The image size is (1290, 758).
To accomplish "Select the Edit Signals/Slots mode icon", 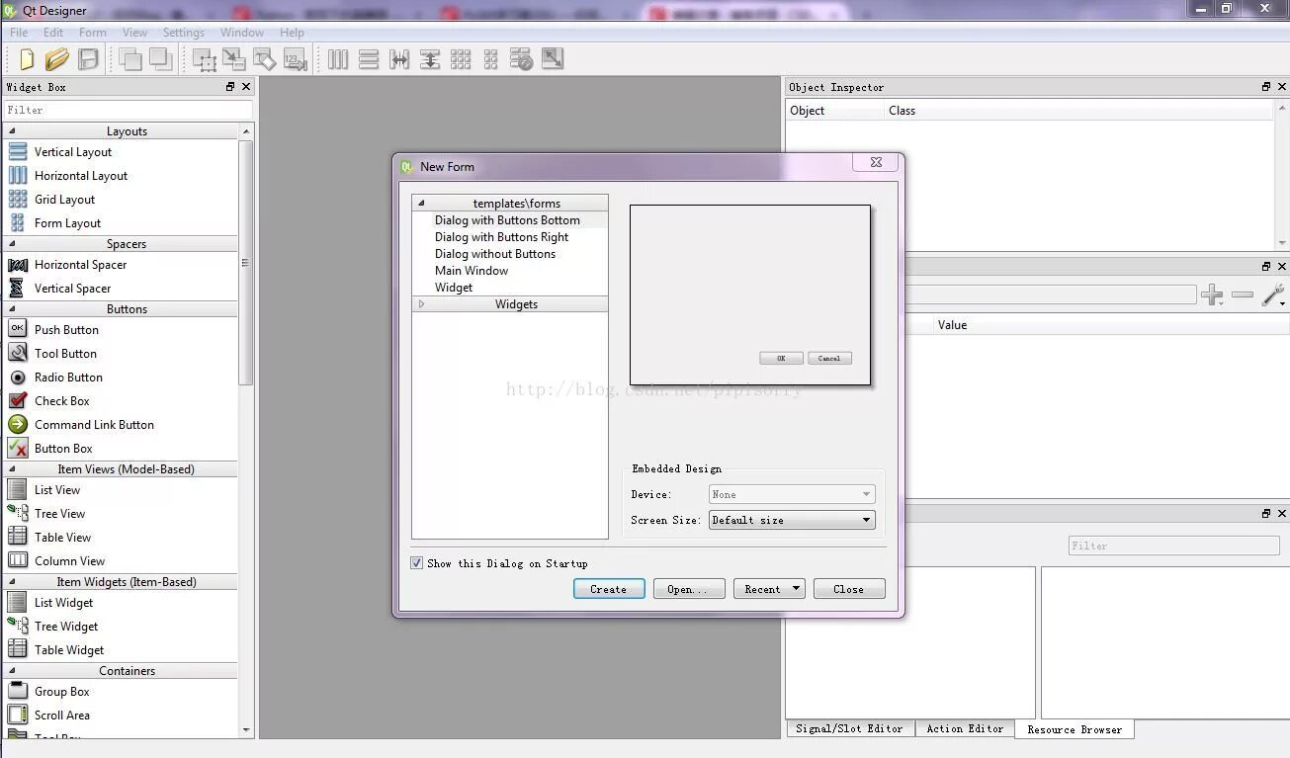I will [x=234, y=59].
